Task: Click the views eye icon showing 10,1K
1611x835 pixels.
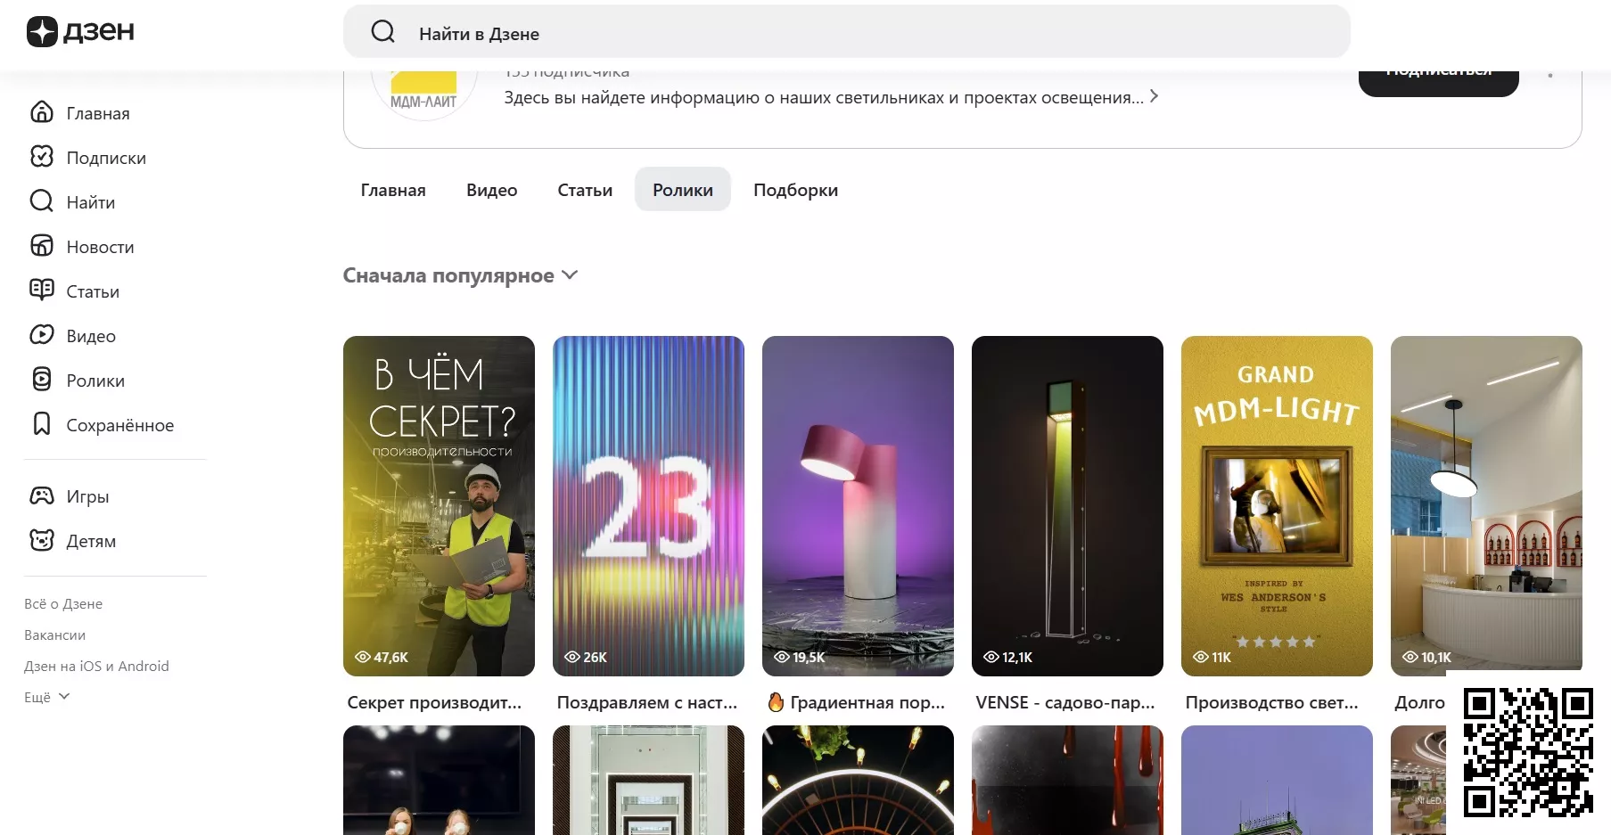Action: click(x=1410, y=657)
